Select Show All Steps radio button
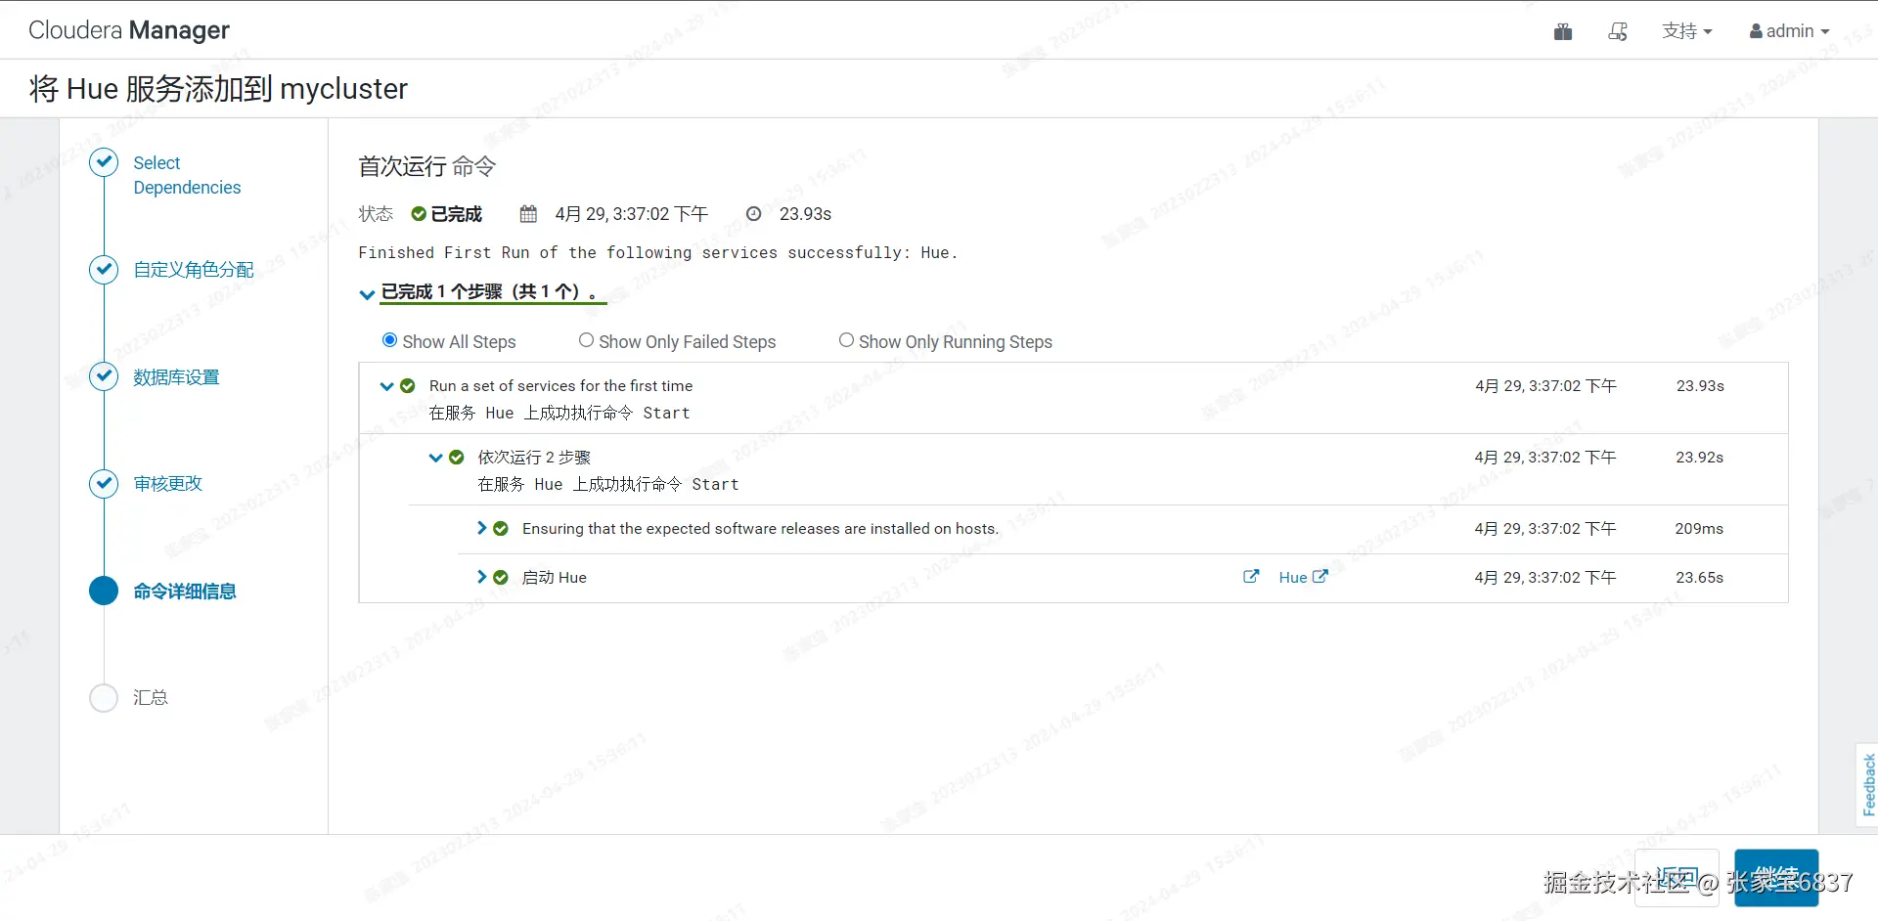The height and width of the screenshot is (921, 1878). (389, 340)
